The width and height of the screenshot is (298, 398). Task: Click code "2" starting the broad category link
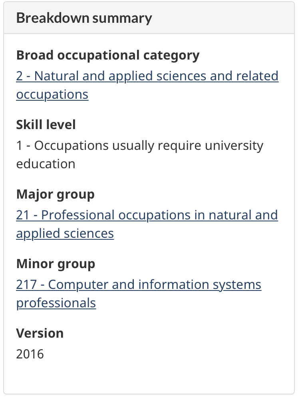click(20, 76)
